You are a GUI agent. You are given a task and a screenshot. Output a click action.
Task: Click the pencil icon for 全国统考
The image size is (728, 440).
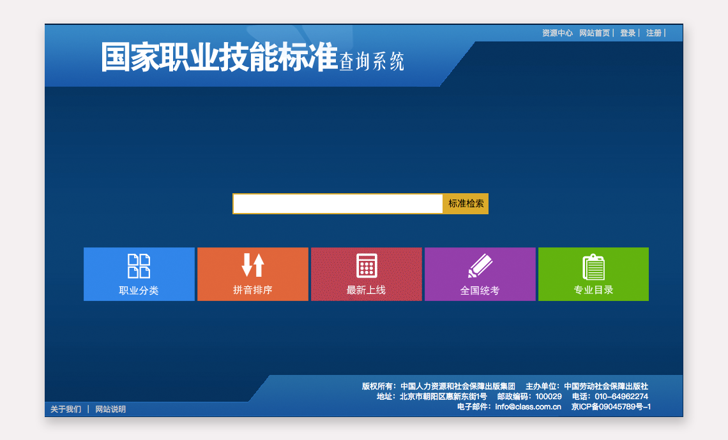480,266
